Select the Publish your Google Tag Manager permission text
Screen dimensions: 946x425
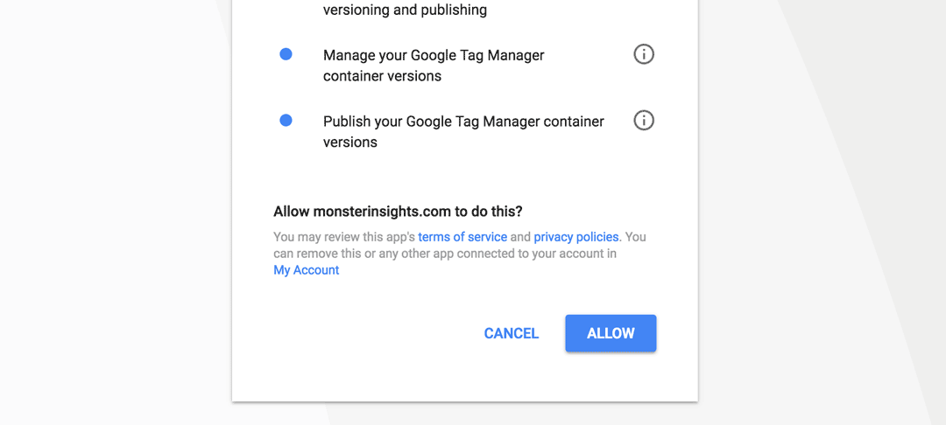(463, 132)
